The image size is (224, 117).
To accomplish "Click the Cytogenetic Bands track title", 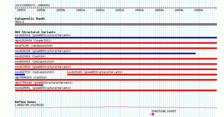I will click(30, 19).
